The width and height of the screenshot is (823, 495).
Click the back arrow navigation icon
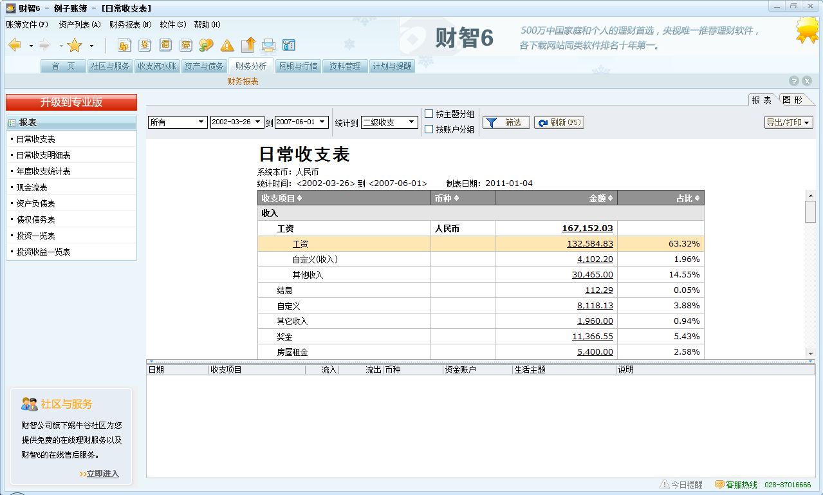tap(15, 45)
